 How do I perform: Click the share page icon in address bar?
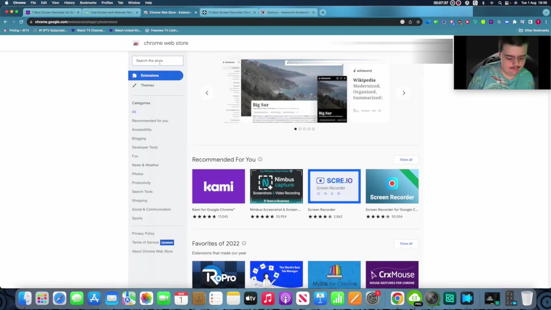pos(410,22)
